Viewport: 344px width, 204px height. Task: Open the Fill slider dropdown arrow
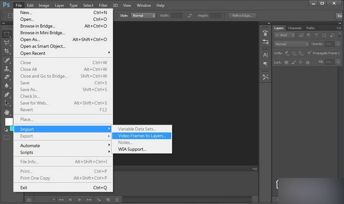click(338, 62)
